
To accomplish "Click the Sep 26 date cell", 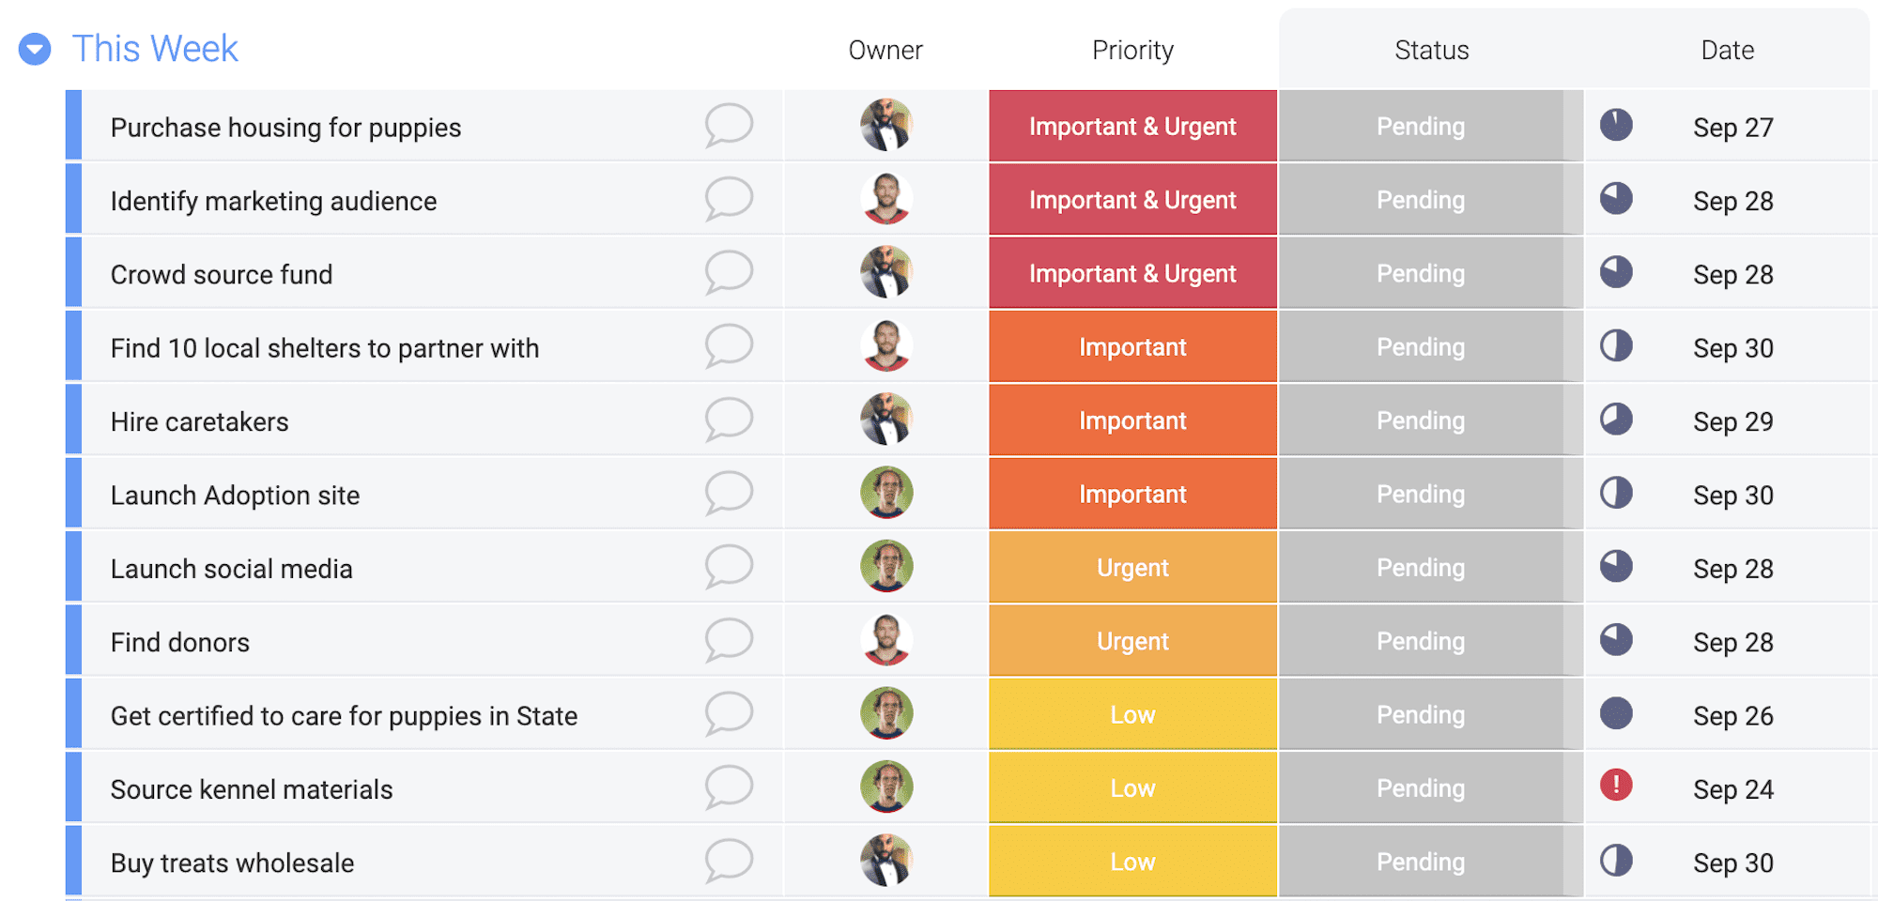I will tap(1733, 716).
